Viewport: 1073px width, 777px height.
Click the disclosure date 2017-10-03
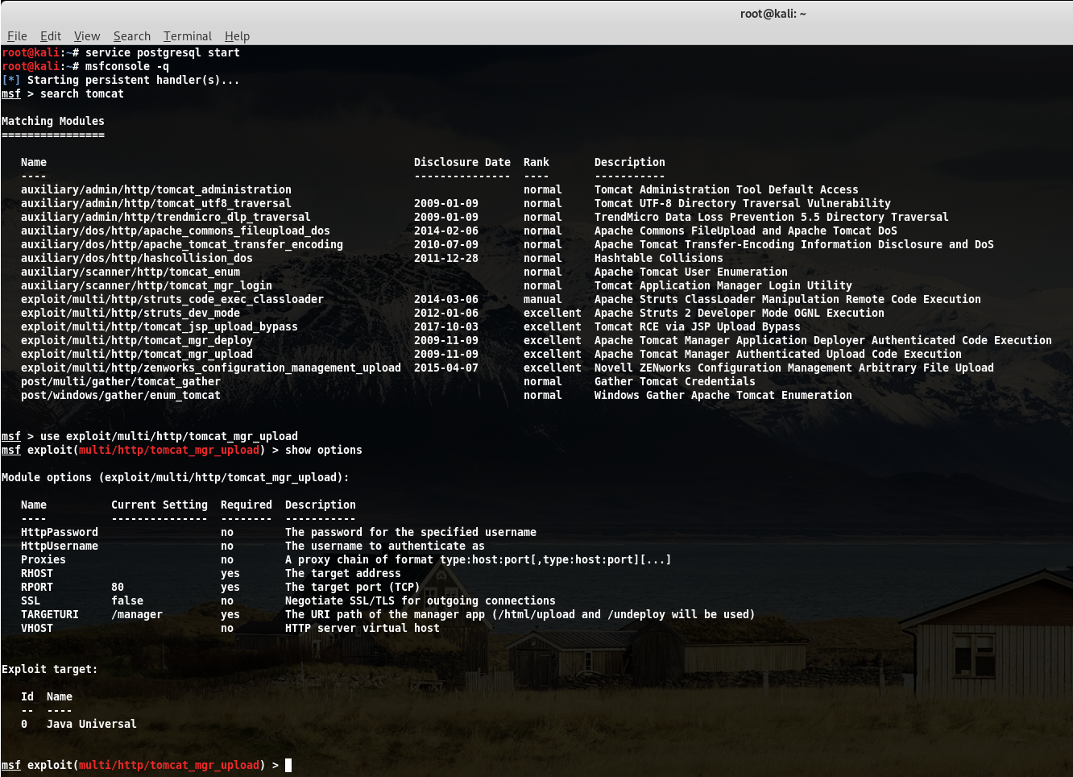tap(446, 326)
